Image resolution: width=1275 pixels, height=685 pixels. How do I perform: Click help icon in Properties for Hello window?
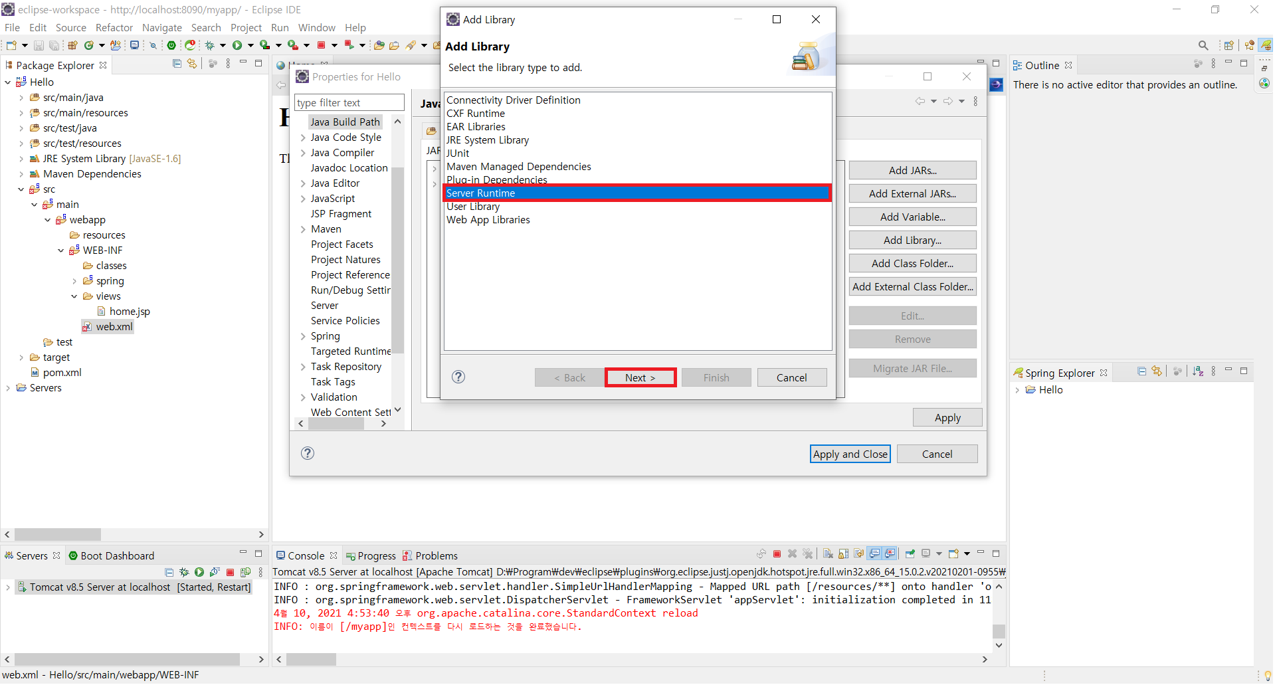pos(308,454)
